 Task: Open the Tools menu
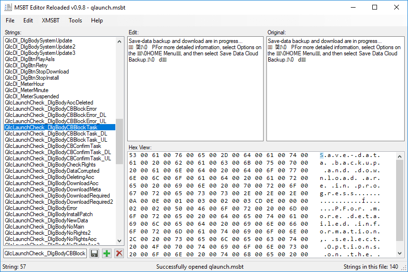75,21
